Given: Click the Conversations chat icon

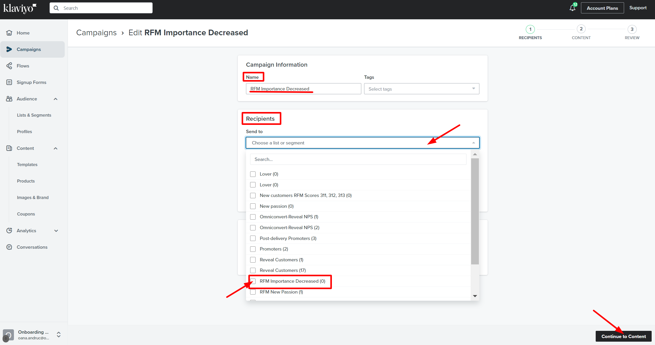Looking at the screenshot, I should tap(9, 247).
